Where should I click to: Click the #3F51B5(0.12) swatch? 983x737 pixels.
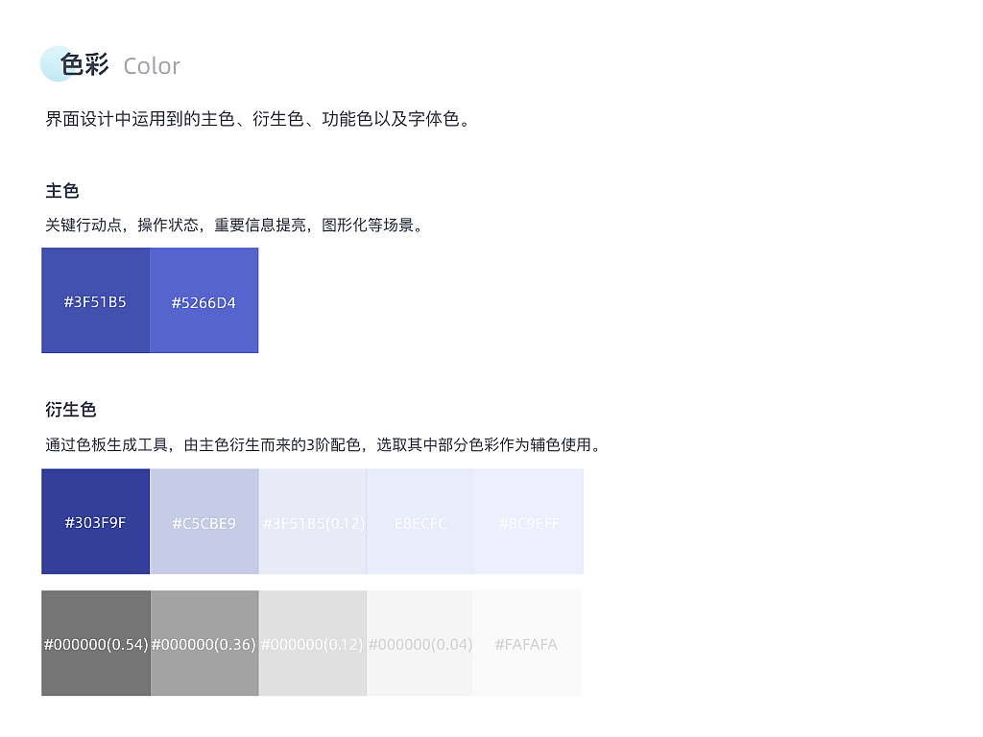click(312, 521)
